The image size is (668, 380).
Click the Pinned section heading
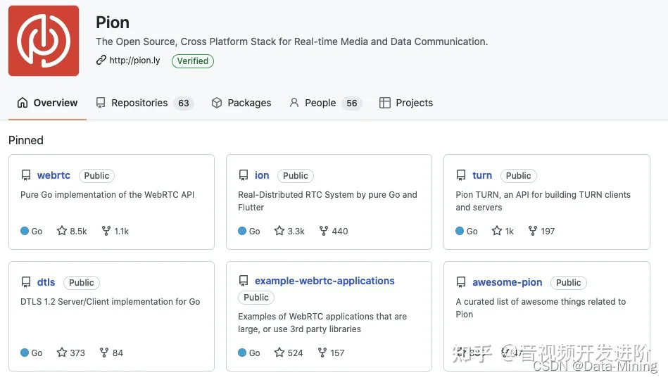coord(26,140)
